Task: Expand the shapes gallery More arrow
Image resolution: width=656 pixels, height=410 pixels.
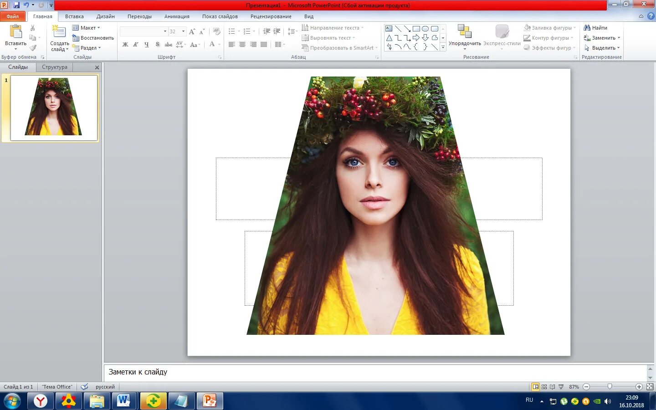Action: click(x=443, y=47)
